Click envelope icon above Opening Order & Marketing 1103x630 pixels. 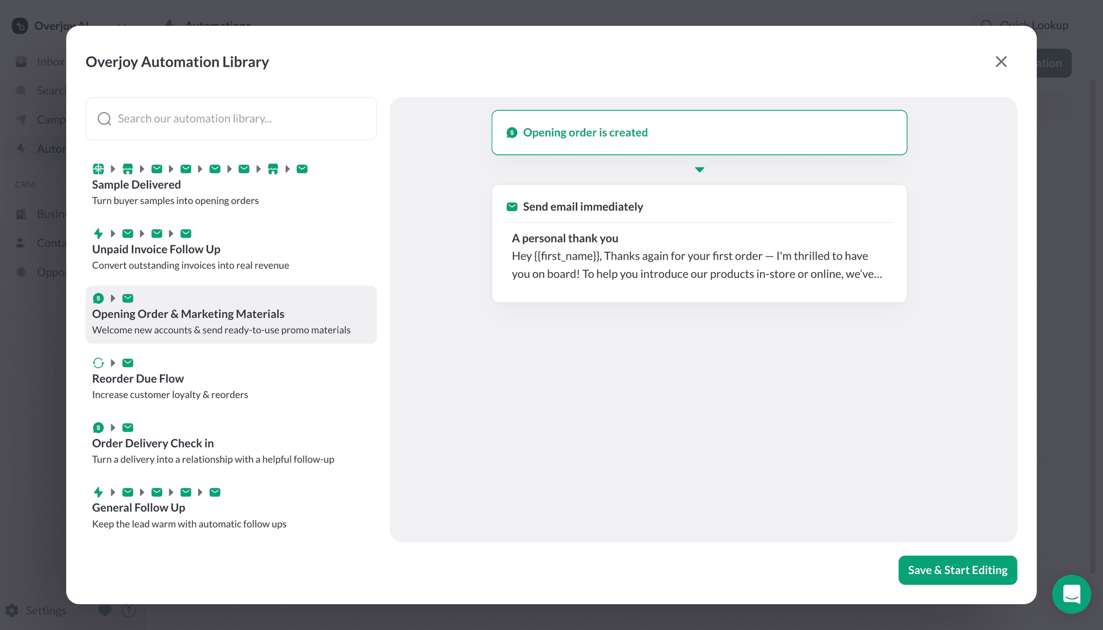pyautogui.click(x=127, y=298)
